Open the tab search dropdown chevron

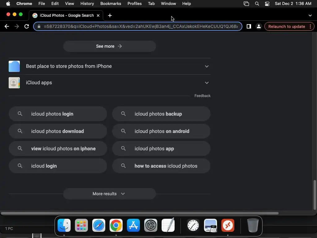(x=310, y=15)
